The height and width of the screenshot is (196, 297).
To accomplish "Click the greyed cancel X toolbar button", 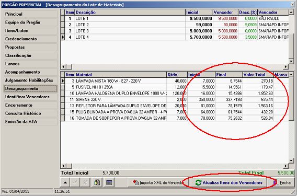I will point(85,182).
